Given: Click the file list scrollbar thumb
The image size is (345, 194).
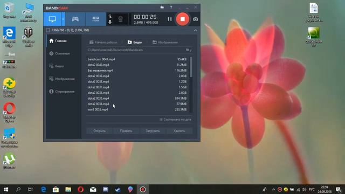Looking at the screenshot, I should (191, 67).
